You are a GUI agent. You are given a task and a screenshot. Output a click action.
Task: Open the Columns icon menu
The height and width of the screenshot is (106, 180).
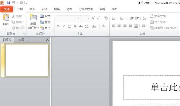pyautogui.click(x=144, y=26)
